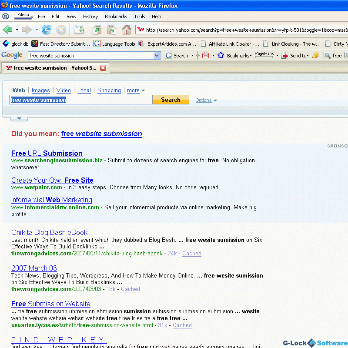Click into the Yahoo search text field
Viewport: 348px width, 348px height.
point(81,100)
